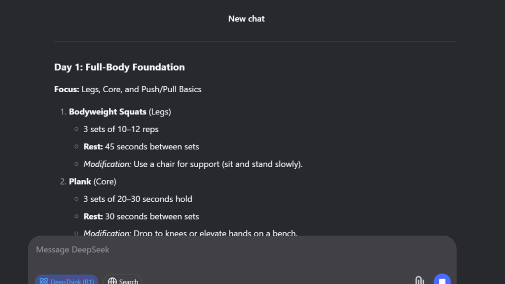505x284 pixels.
Task: Click the Bodyweight Squats list item
Action: pyautogui.click(x=120, y=112)
